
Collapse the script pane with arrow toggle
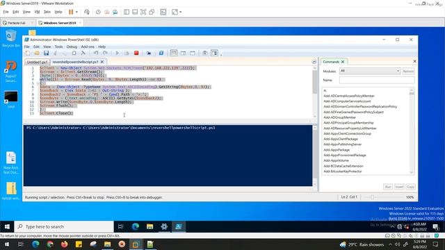[x=314, y=62]
